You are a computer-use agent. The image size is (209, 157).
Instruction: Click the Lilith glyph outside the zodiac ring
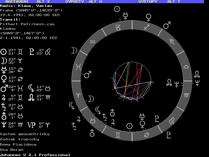click(x=72, y=106)
